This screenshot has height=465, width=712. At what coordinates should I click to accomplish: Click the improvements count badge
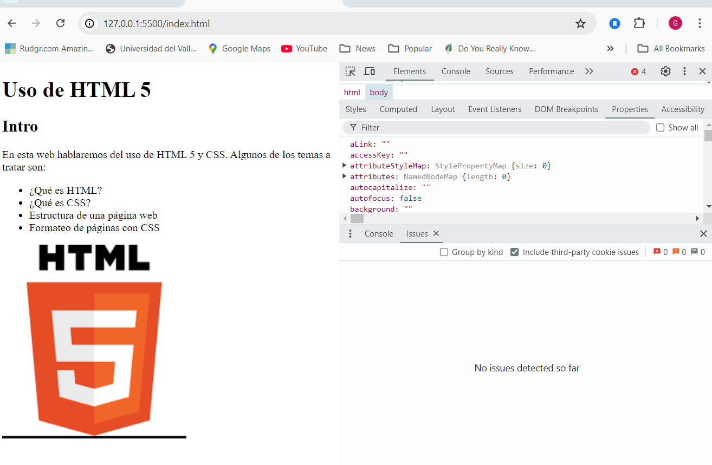(698, 252)
